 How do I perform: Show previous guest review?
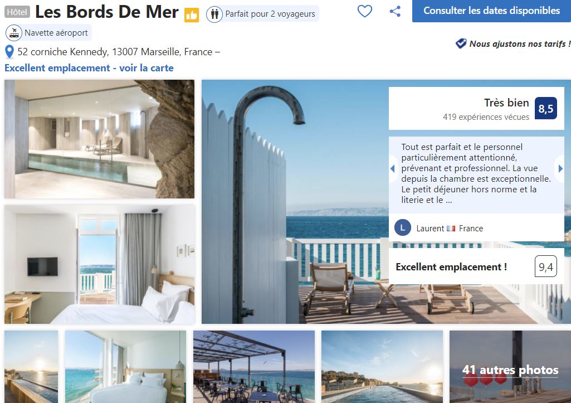coord(393,168)
